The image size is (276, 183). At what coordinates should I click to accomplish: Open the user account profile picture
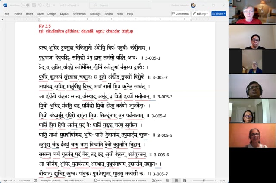click(x=193, y=5)
